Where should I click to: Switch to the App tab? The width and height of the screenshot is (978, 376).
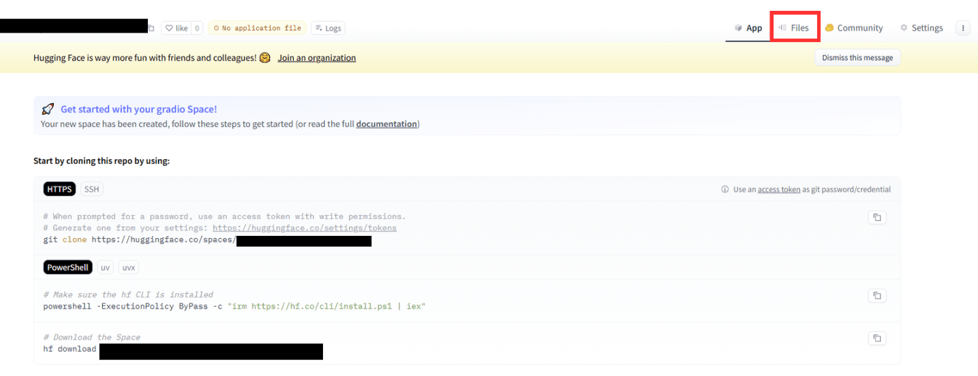click(748, 28)
